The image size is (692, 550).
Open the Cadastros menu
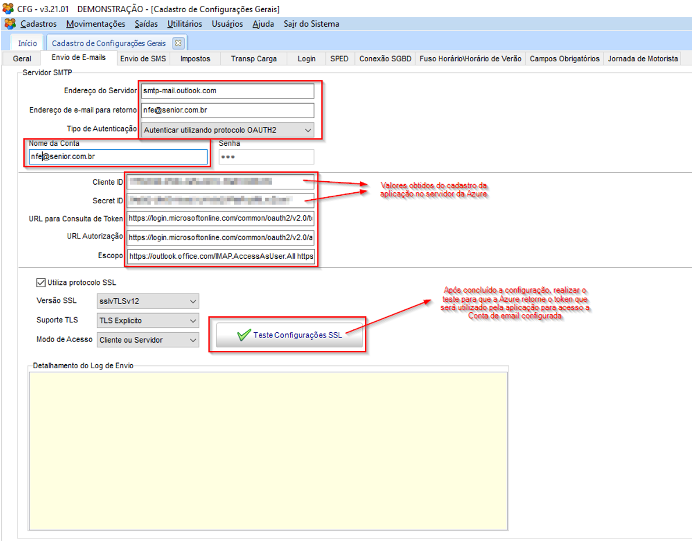coord(38,24)
